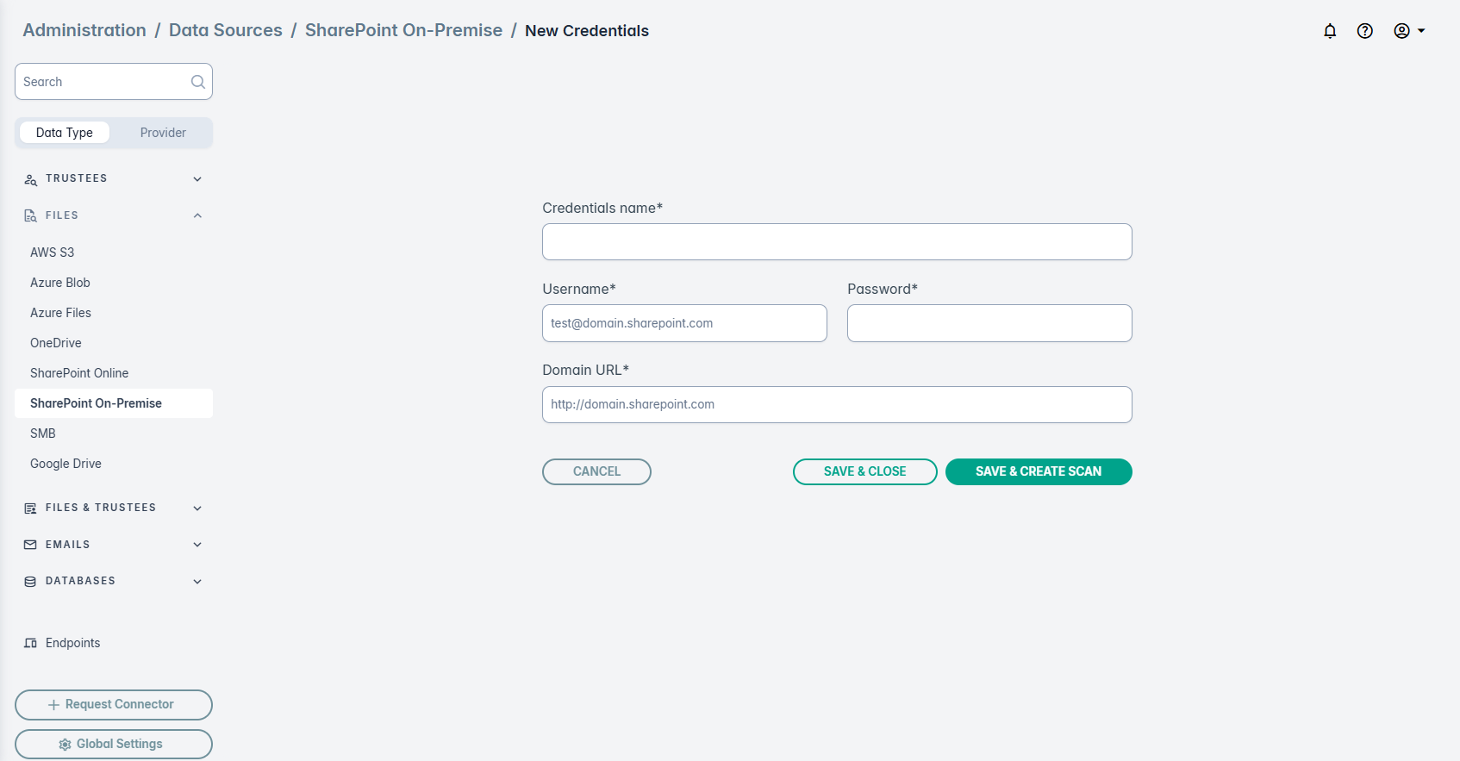Go to Data Sources breadcrumb link
This screenshot has height=761, width=1460.
226,30
